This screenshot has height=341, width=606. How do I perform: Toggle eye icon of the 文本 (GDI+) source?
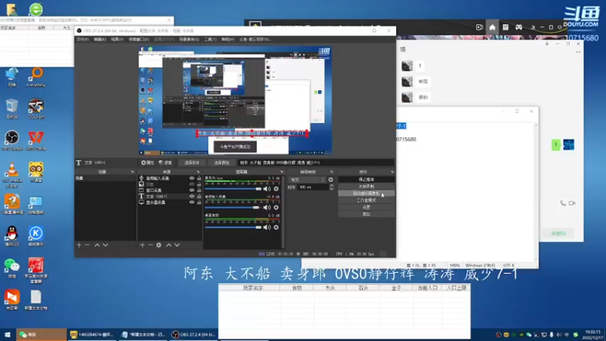coord(192,196)
